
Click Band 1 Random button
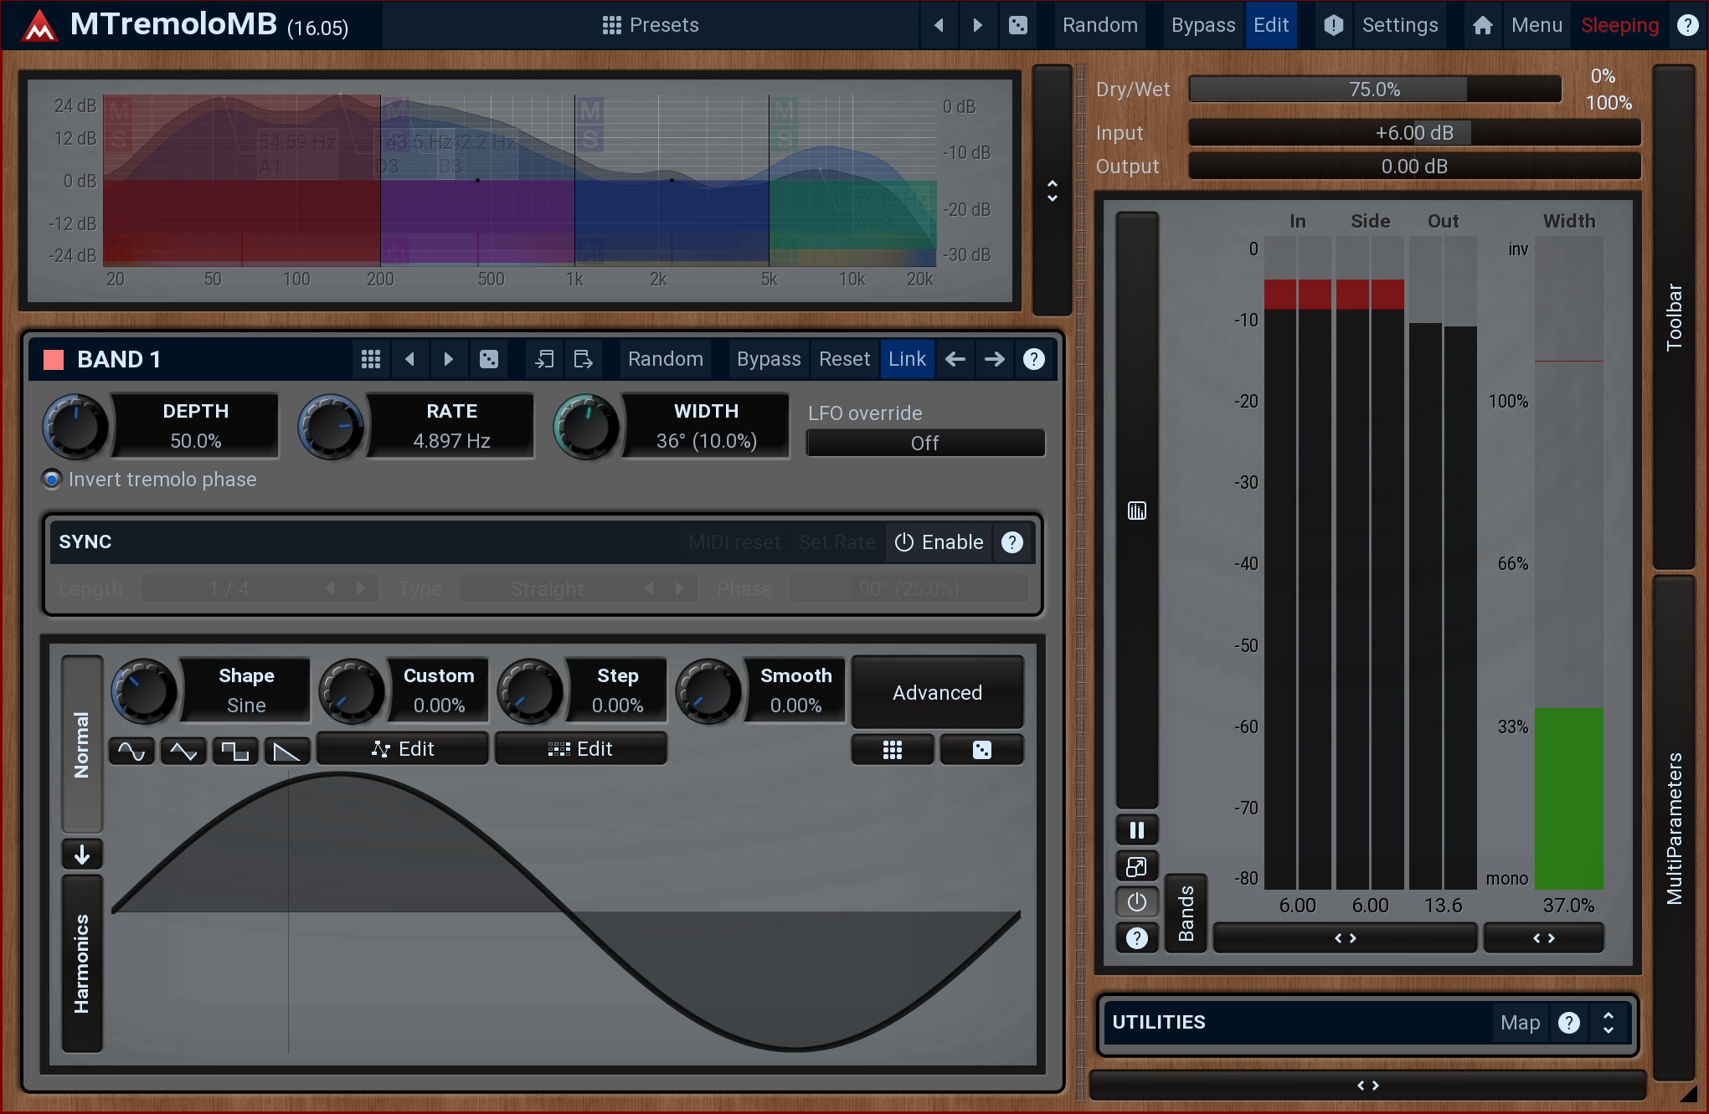click(666, 359)
